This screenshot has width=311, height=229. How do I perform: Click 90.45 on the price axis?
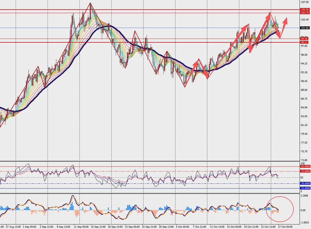point(304,81)
